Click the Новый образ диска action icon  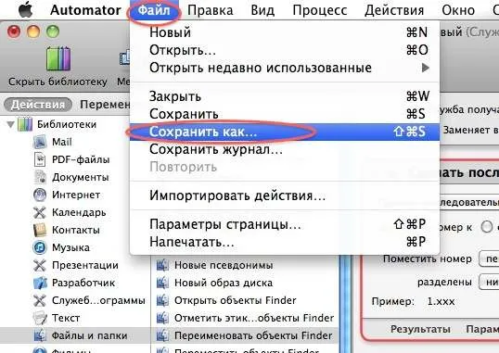(x=162, y=283)
